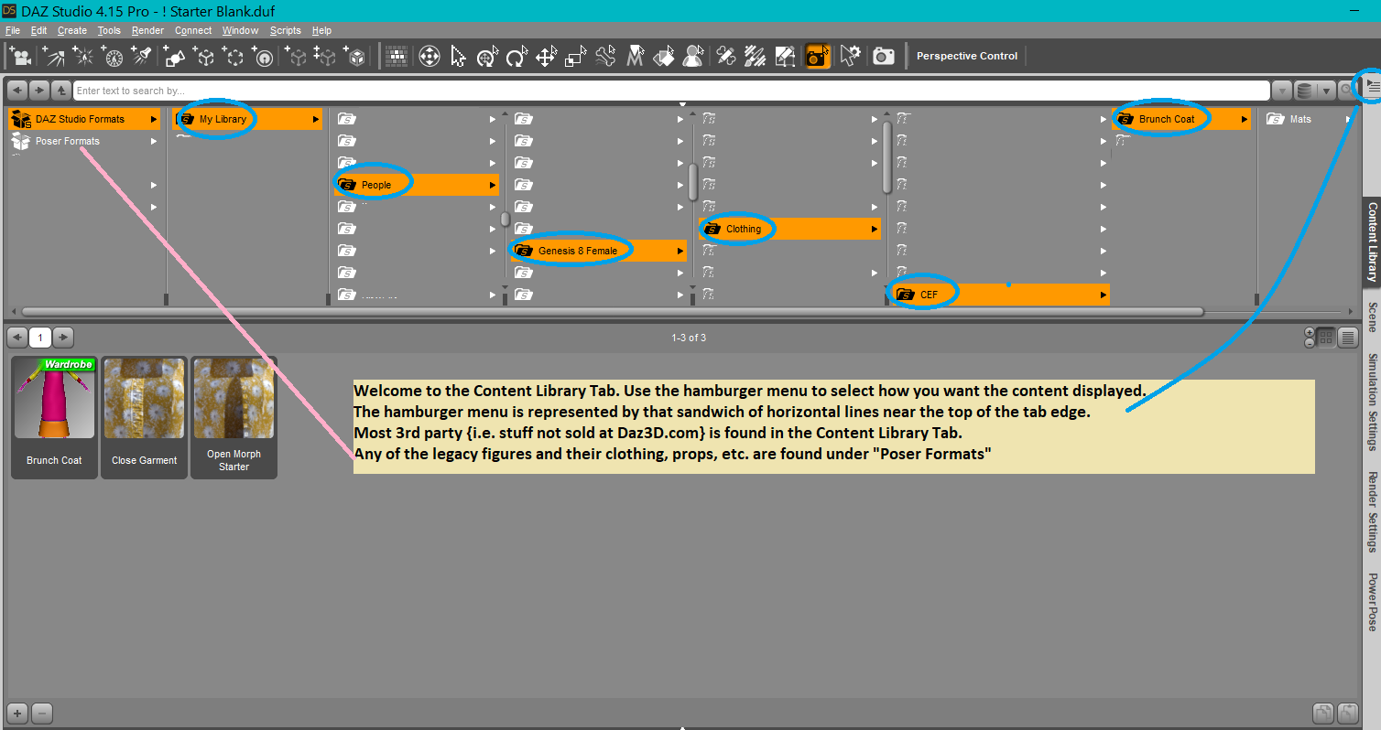Expand the Clothing folder arrow
1381x730 pixels.
tap(875, 229)
